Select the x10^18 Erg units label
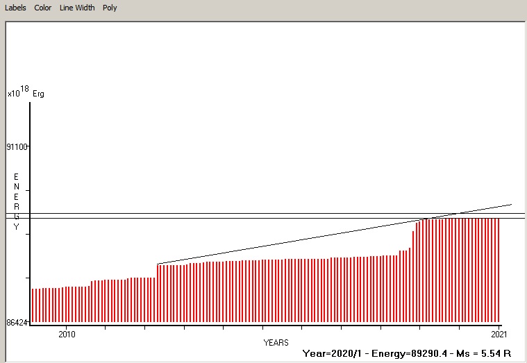 click(x=26, y=92)
